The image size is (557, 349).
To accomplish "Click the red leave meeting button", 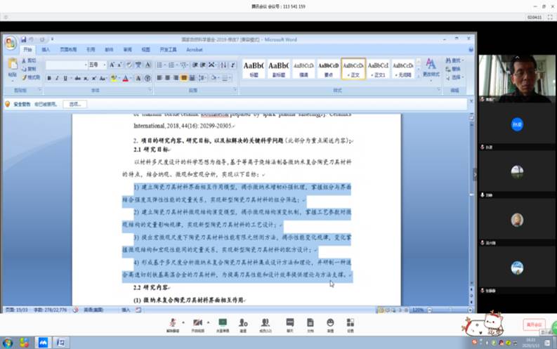I will coord(533,324).
